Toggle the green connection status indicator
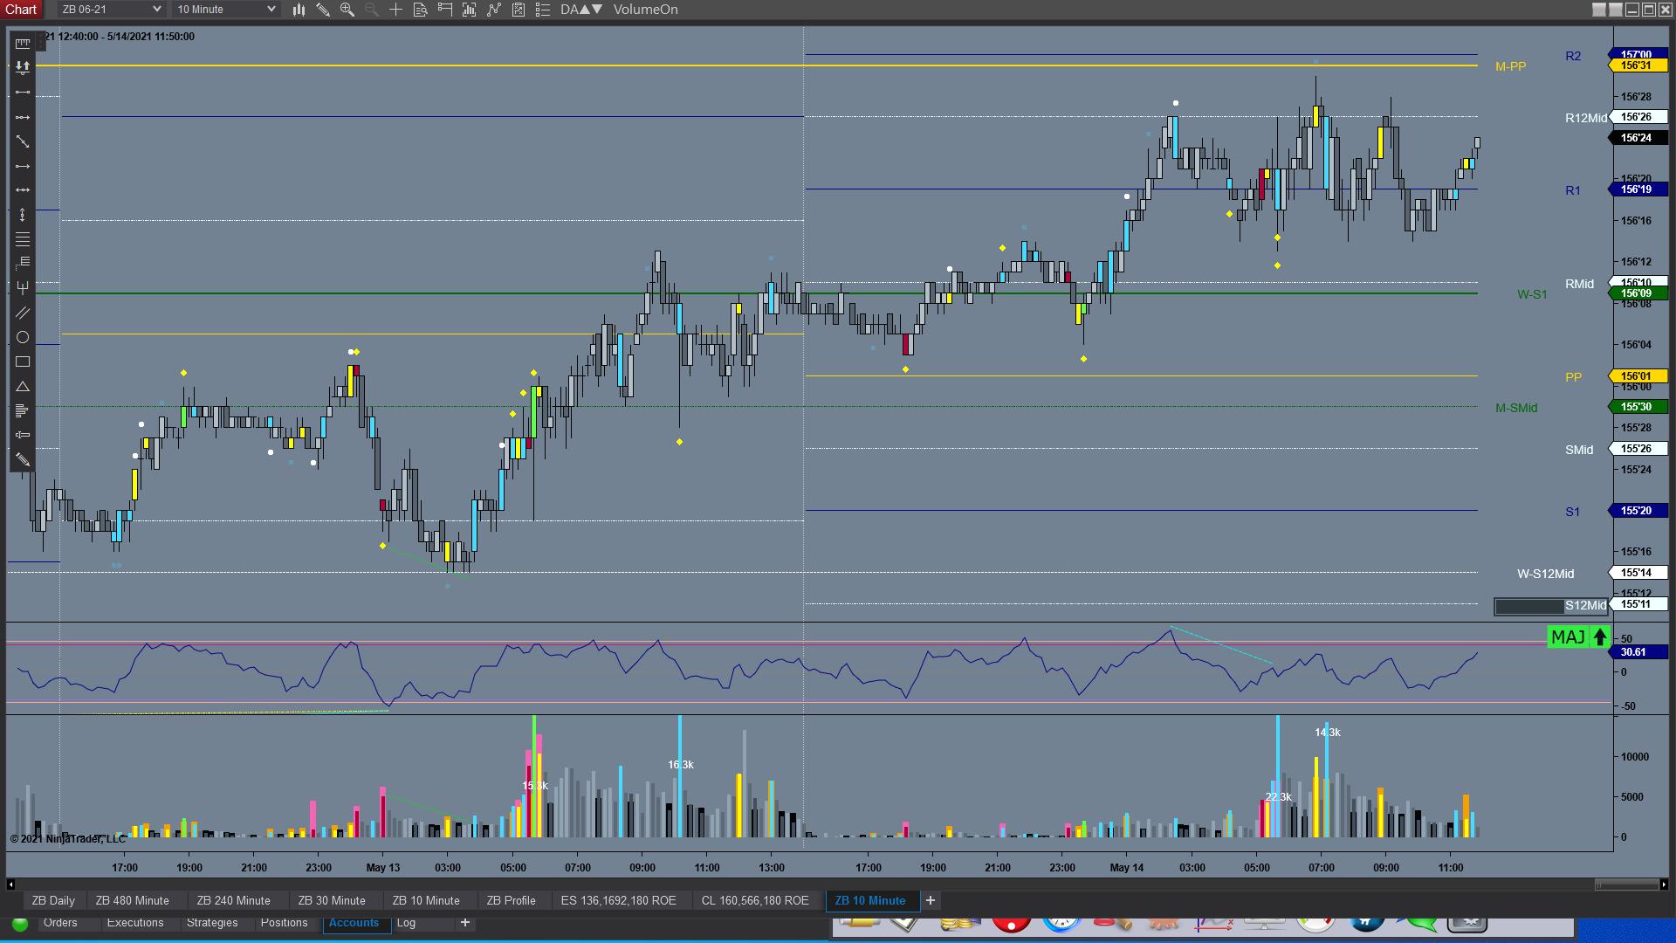The width and height of the screenshot is (1676, 943). pos(20,924)
